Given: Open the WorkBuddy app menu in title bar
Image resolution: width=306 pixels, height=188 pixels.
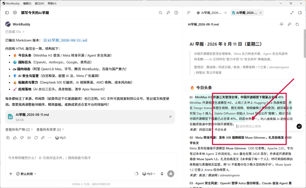Looking at the screenshot, I should tap(11, 3).
